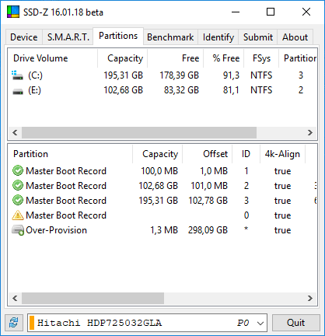Click NTFS in the E: row

(x=261, y=90)
